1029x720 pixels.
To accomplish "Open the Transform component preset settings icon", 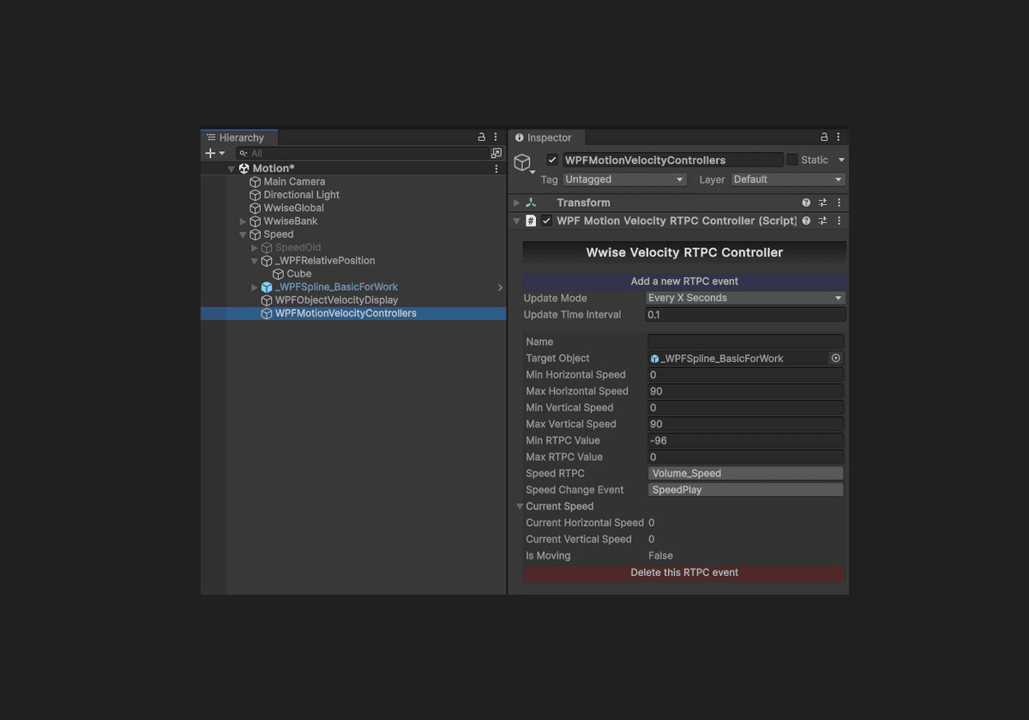I will point(822,203).
